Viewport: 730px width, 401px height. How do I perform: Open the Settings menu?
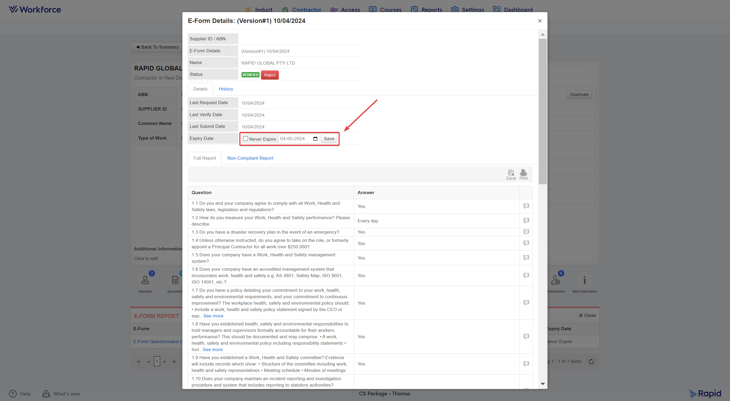(x=467, y=10)
